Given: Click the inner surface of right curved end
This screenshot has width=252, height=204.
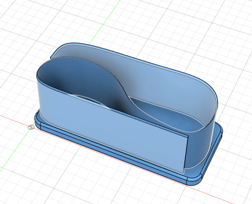Looking at the screenshot, I should (209, 105).
